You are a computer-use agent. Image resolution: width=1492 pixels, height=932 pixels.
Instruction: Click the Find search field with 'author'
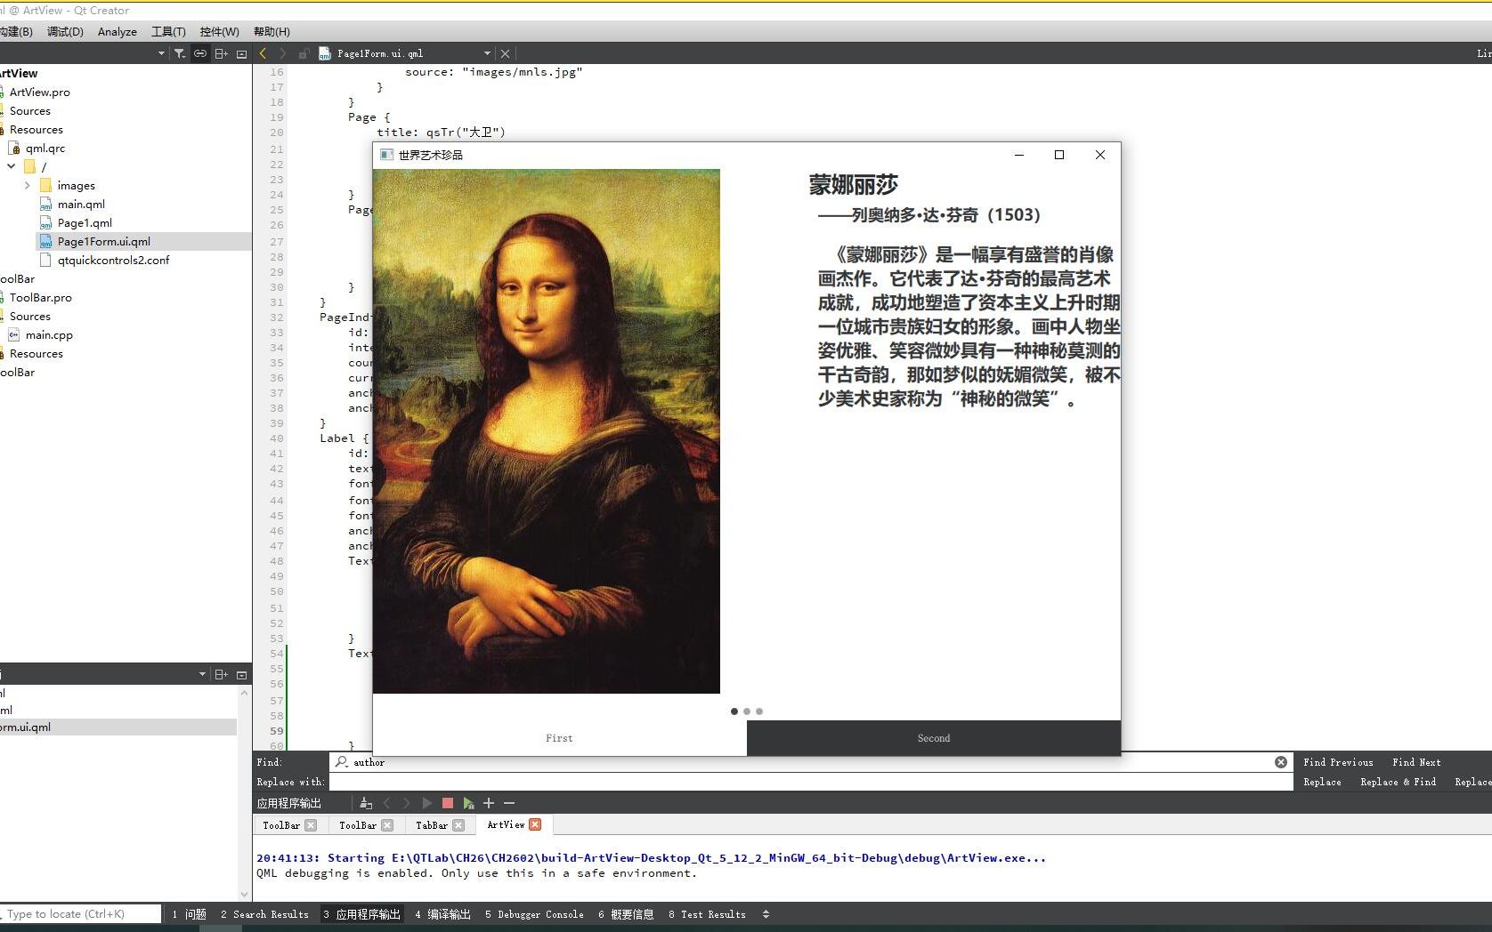810,762
